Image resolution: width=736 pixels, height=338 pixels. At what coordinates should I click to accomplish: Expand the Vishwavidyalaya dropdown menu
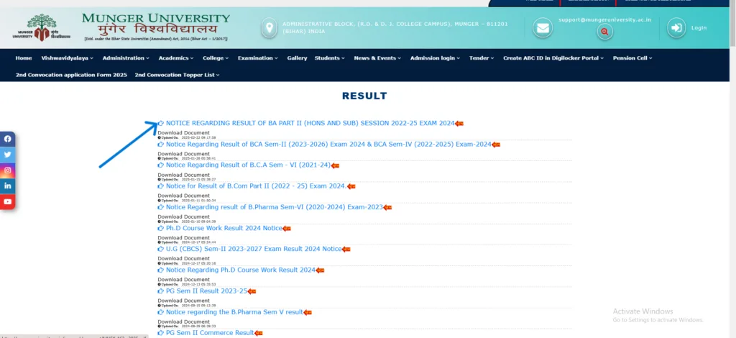(x=67, y=58)
